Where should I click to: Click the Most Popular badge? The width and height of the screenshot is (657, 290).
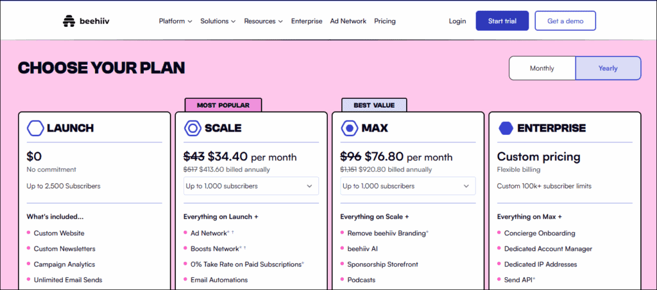point(223,105)
